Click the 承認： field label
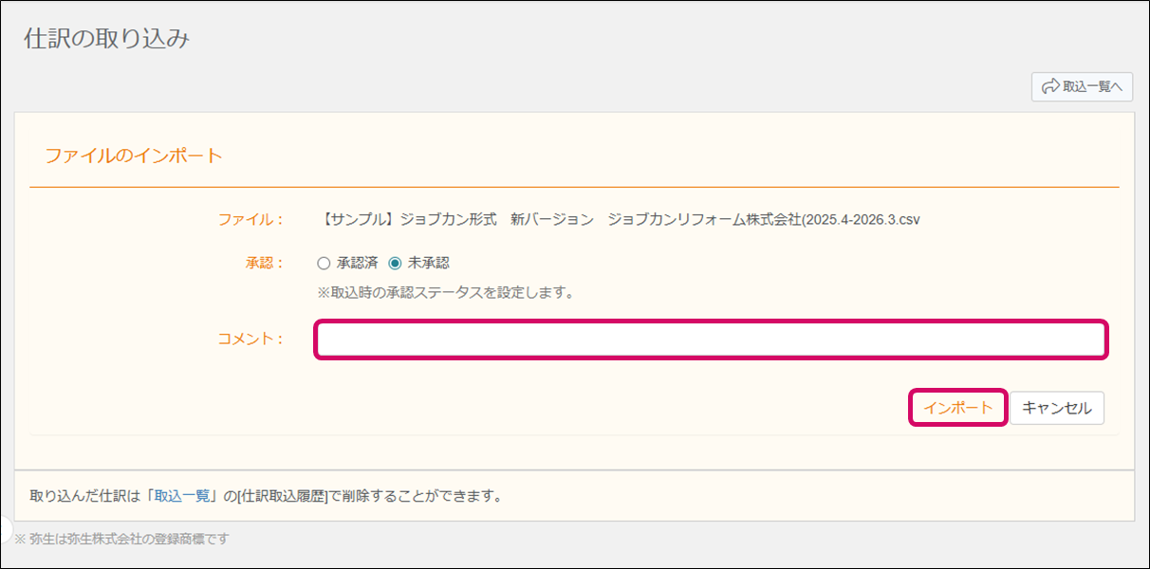1150x569 pixels. (x=264, y=264)
